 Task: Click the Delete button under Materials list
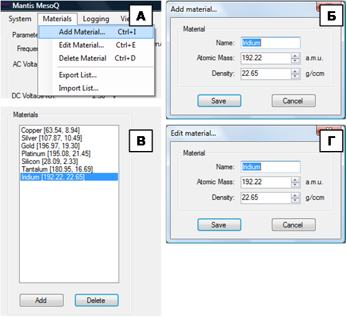(x=96, y=300)
